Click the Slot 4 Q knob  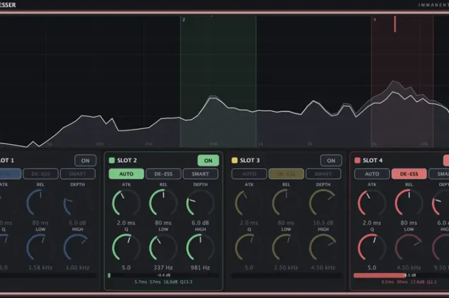[x=371, y=248]
